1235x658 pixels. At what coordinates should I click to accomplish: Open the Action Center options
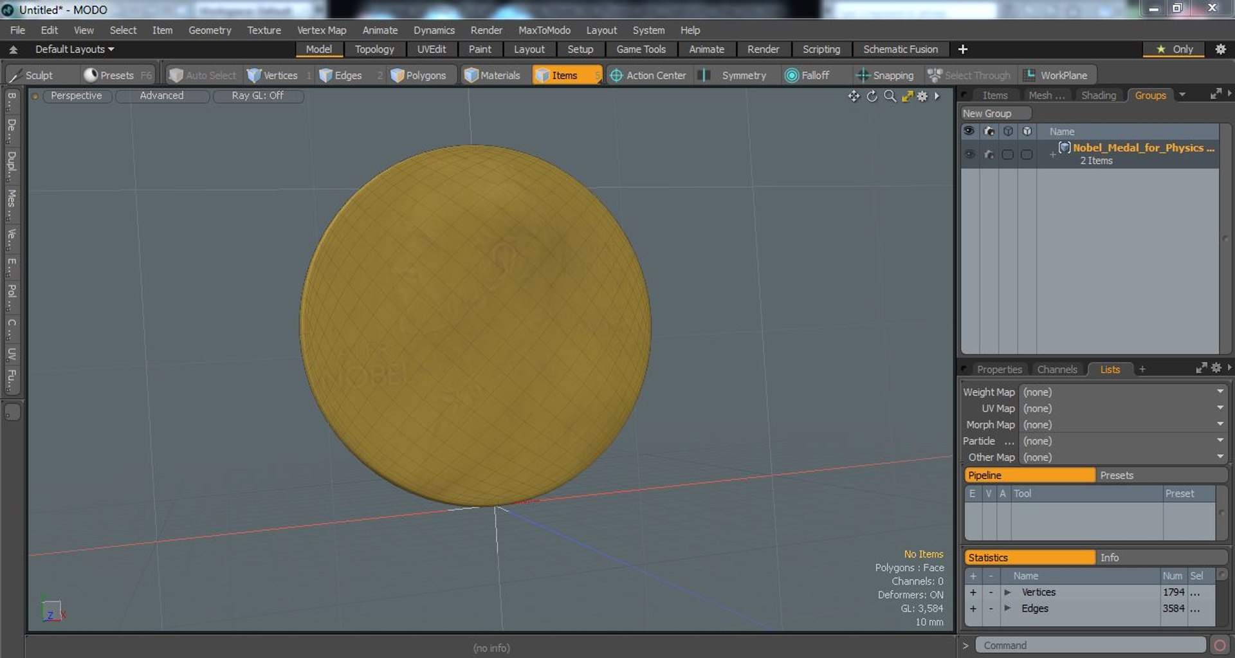pos(648,75)
